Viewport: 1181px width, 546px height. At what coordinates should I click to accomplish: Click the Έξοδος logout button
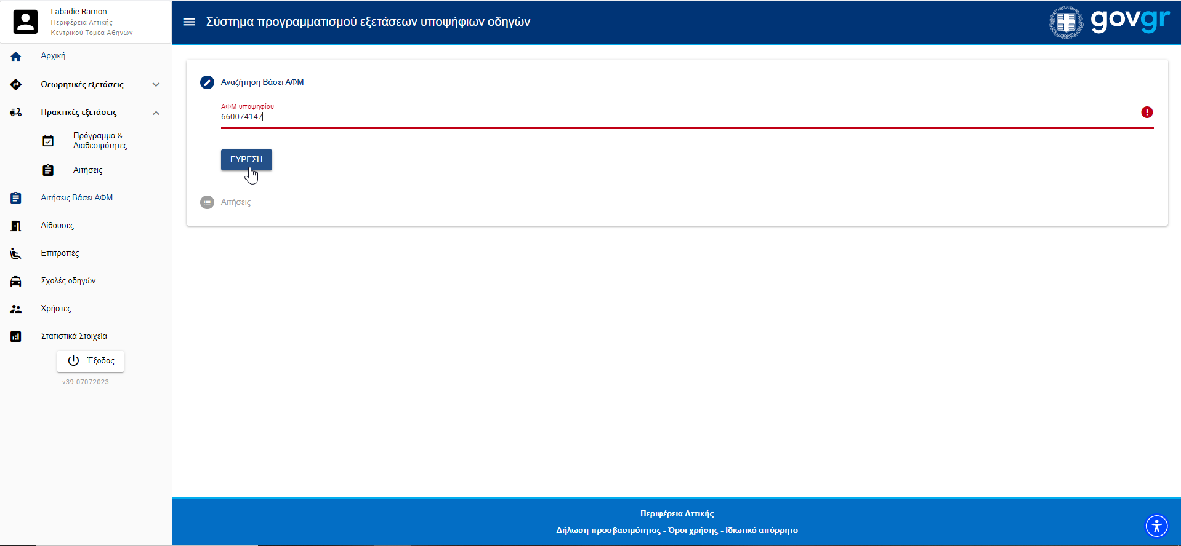coord(91,361)
